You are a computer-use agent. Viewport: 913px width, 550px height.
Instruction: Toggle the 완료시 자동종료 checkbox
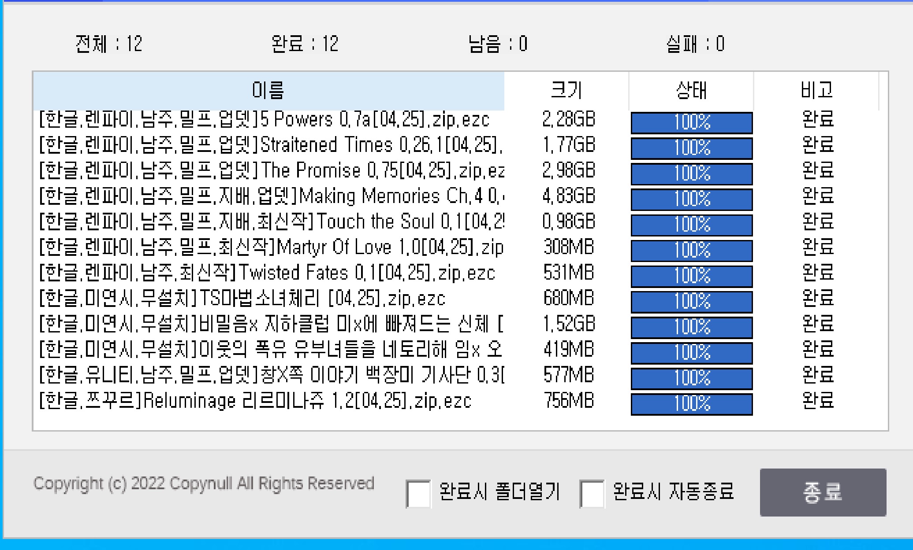[x=592, y=493]
